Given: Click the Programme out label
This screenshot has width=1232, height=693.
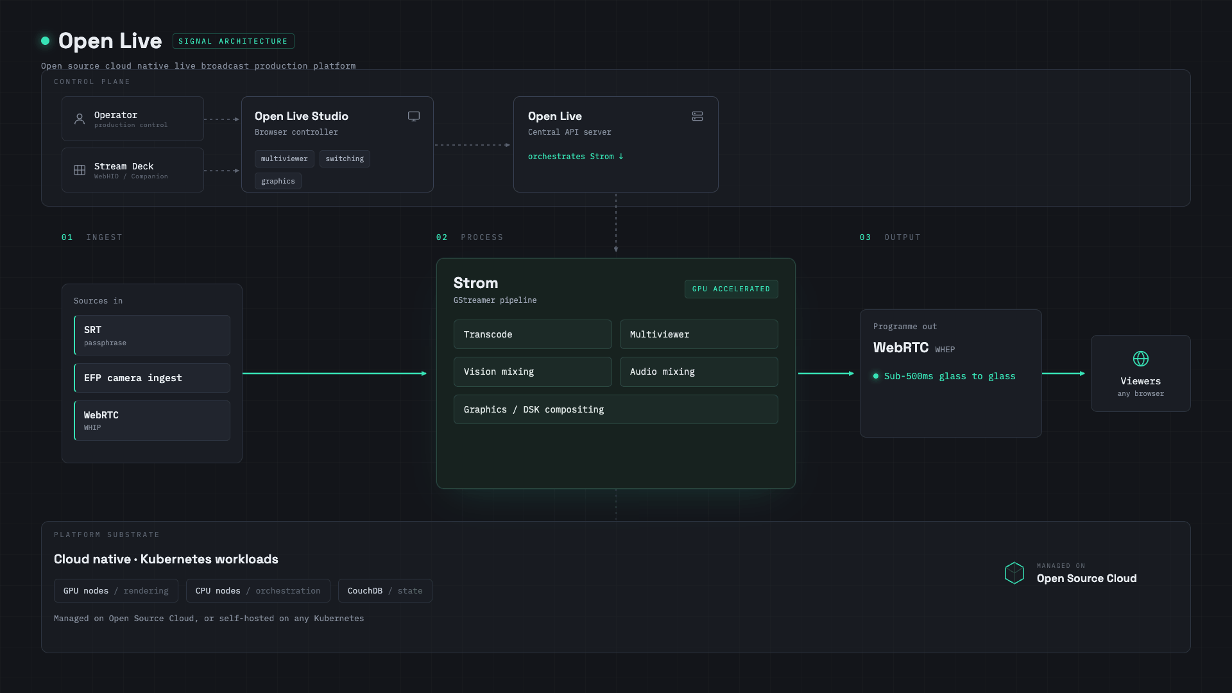Looking at the screenshot, I should (905, 327).
